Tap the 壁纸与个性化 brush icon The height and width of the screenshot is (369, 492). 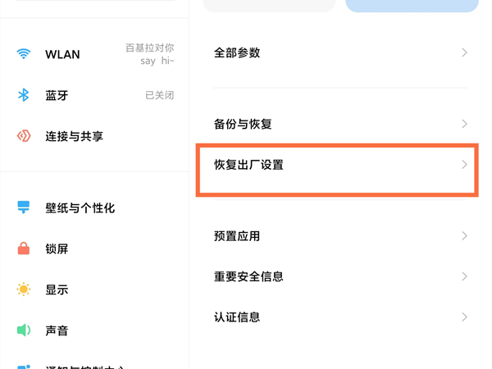24,207
